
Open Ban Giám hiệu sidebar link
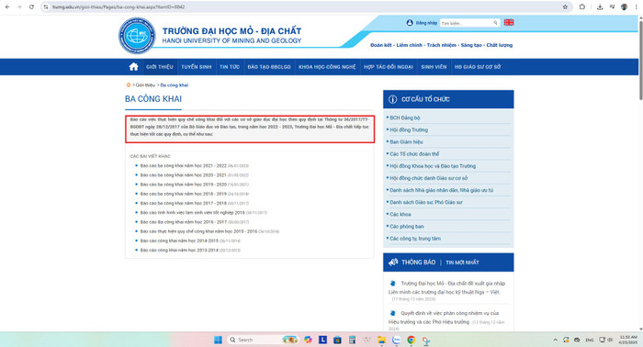(x=406, y=141)
